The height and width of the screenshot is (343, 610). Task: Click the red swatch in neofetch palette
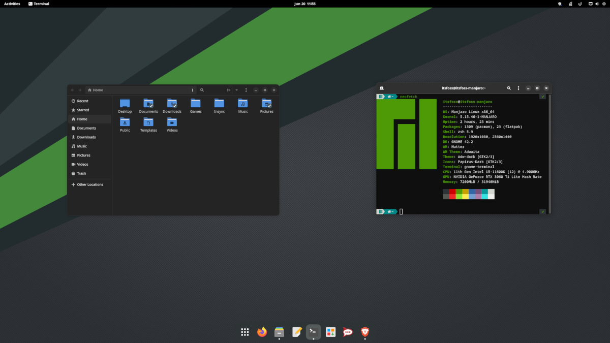pos(452,192)
